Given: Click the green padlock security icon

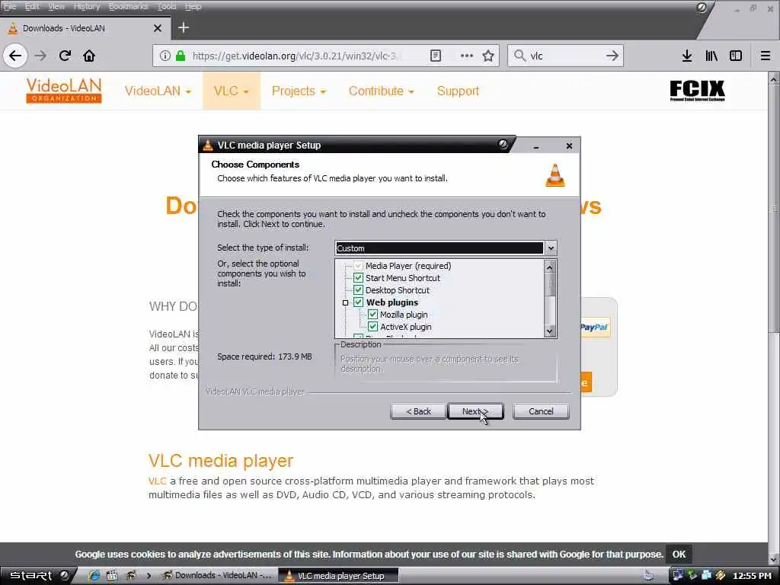Looking at the screenshot, I should pyautogui.click(x=181, y=56).
